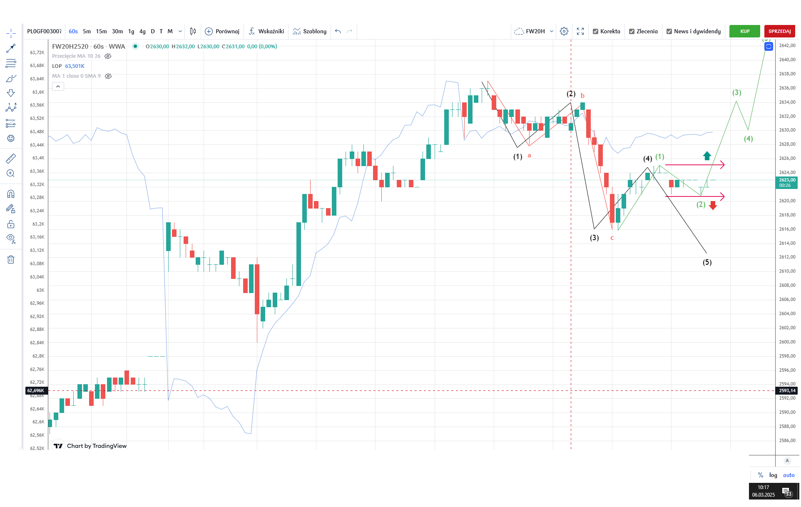Click the green KUP buy button

(745, 31)
